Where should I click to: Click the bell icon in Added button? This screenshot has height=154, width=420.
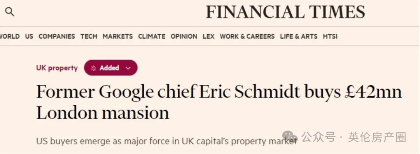[x=93, y=68]
